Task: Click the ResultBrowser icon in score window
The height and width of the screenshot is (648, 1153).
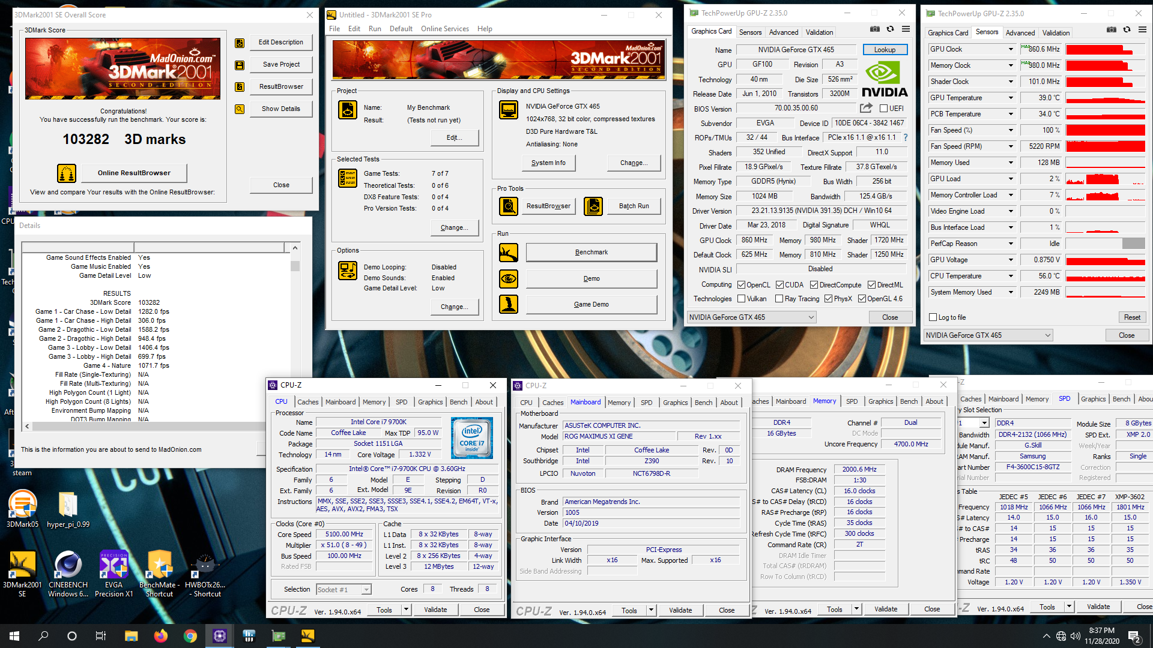Action: [x=240, y=87]
